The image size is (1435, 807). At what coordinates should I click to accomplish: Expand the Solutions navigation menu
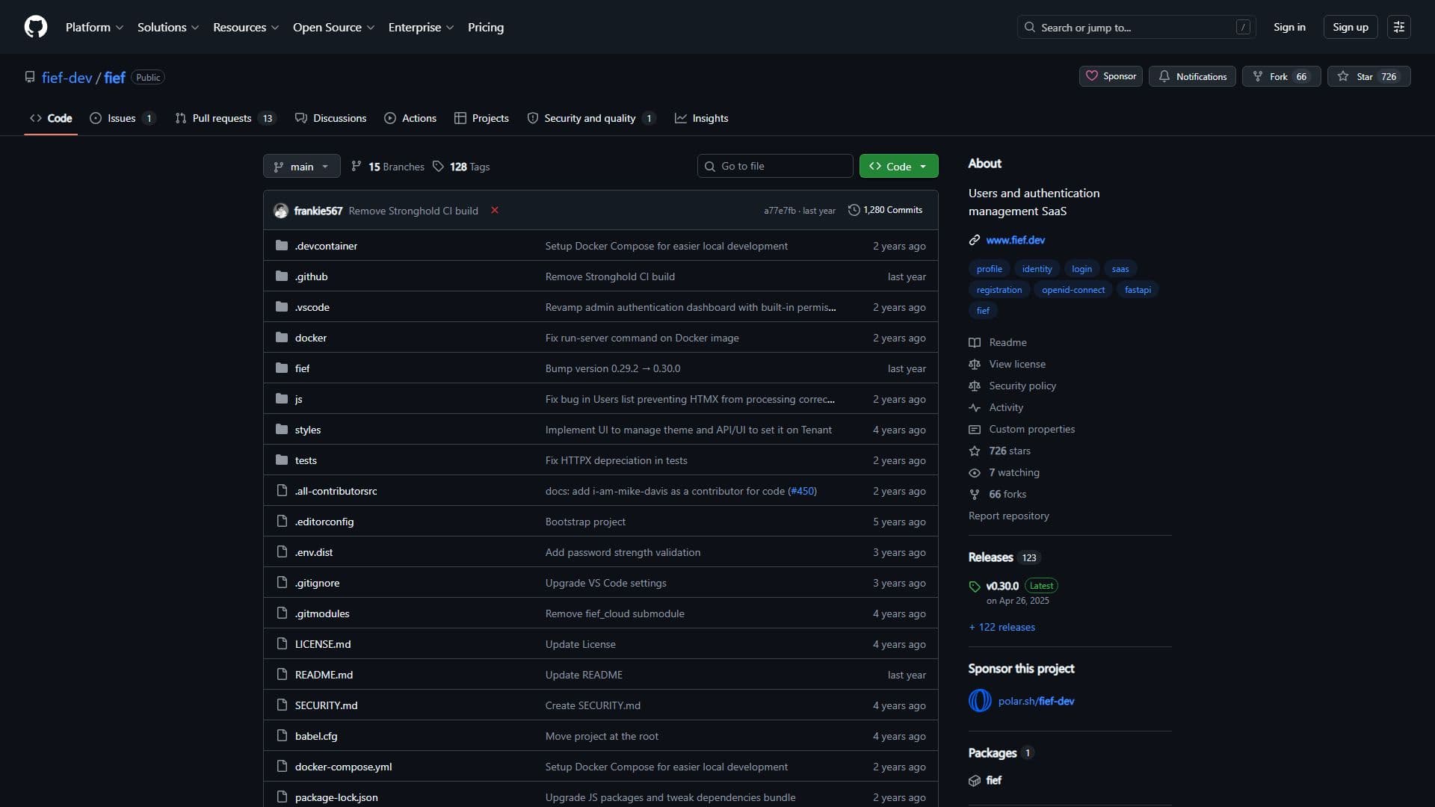click(x=168, y=27)
